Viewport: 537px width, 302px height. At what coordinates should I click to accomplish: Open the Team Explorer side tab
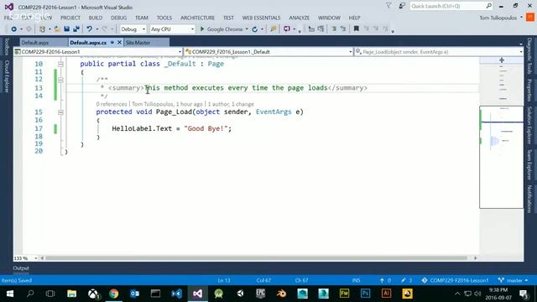click(x=529, y=164)
